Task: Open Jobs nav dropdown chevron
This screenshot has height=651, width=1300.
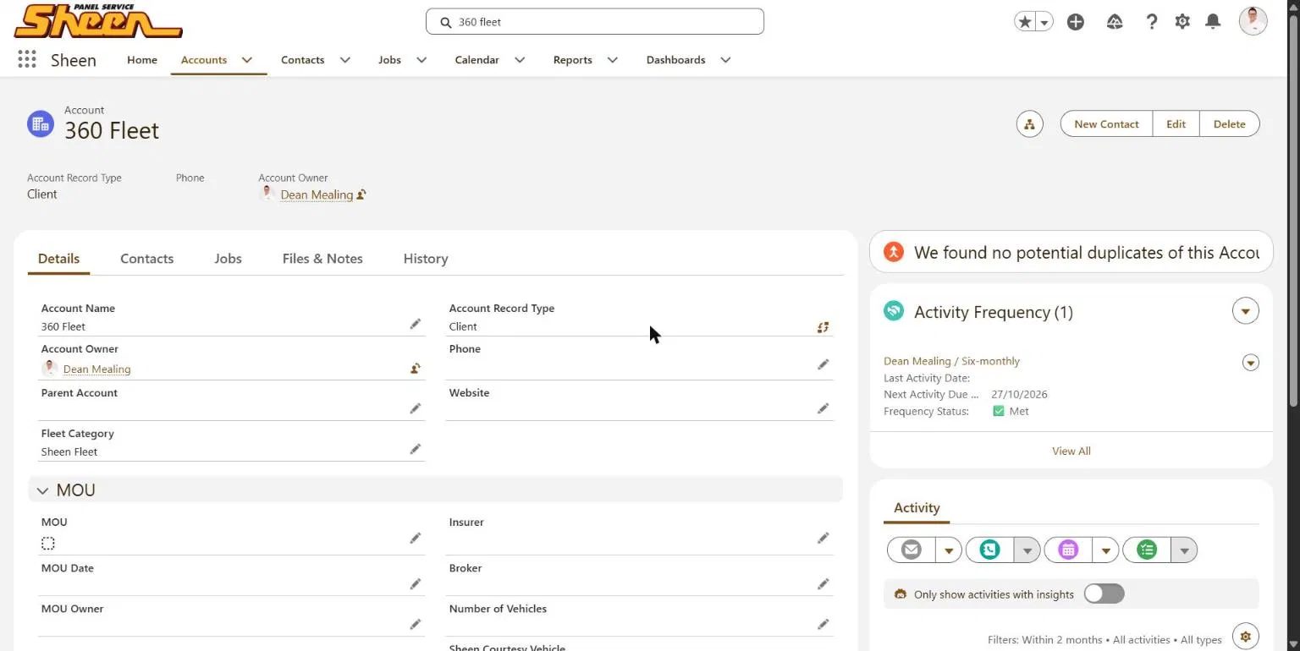Action: point(421,60)
